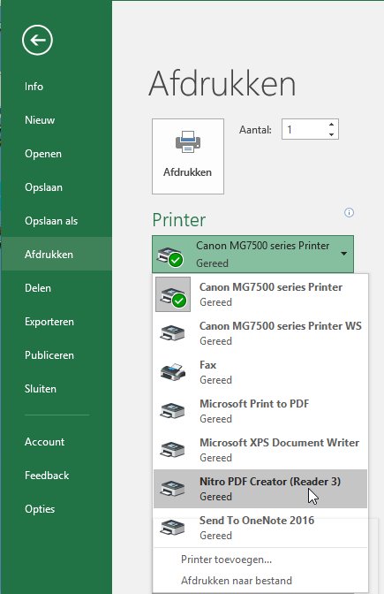
Task: Open the Feedback page
Action: (56, 476)
